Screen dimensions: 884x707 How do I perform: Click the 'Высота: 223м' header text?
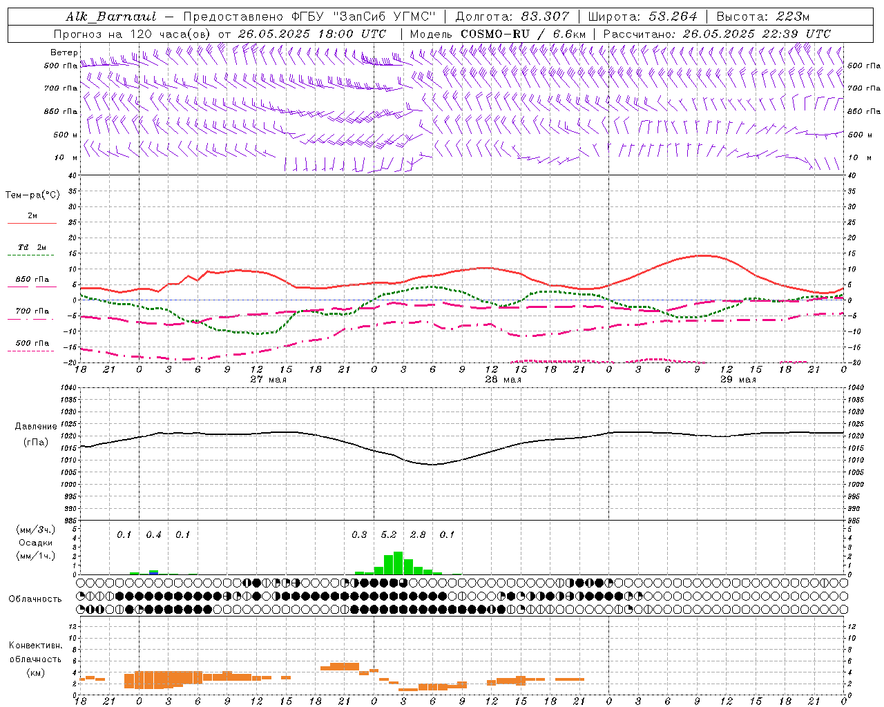click(763, 17)
